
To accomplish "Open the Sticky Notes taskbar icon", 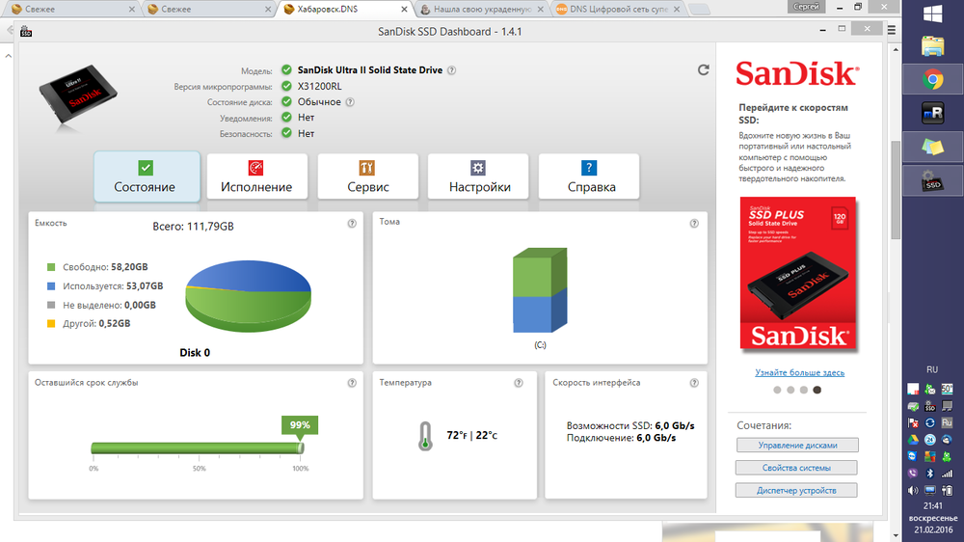I will 932,147.
